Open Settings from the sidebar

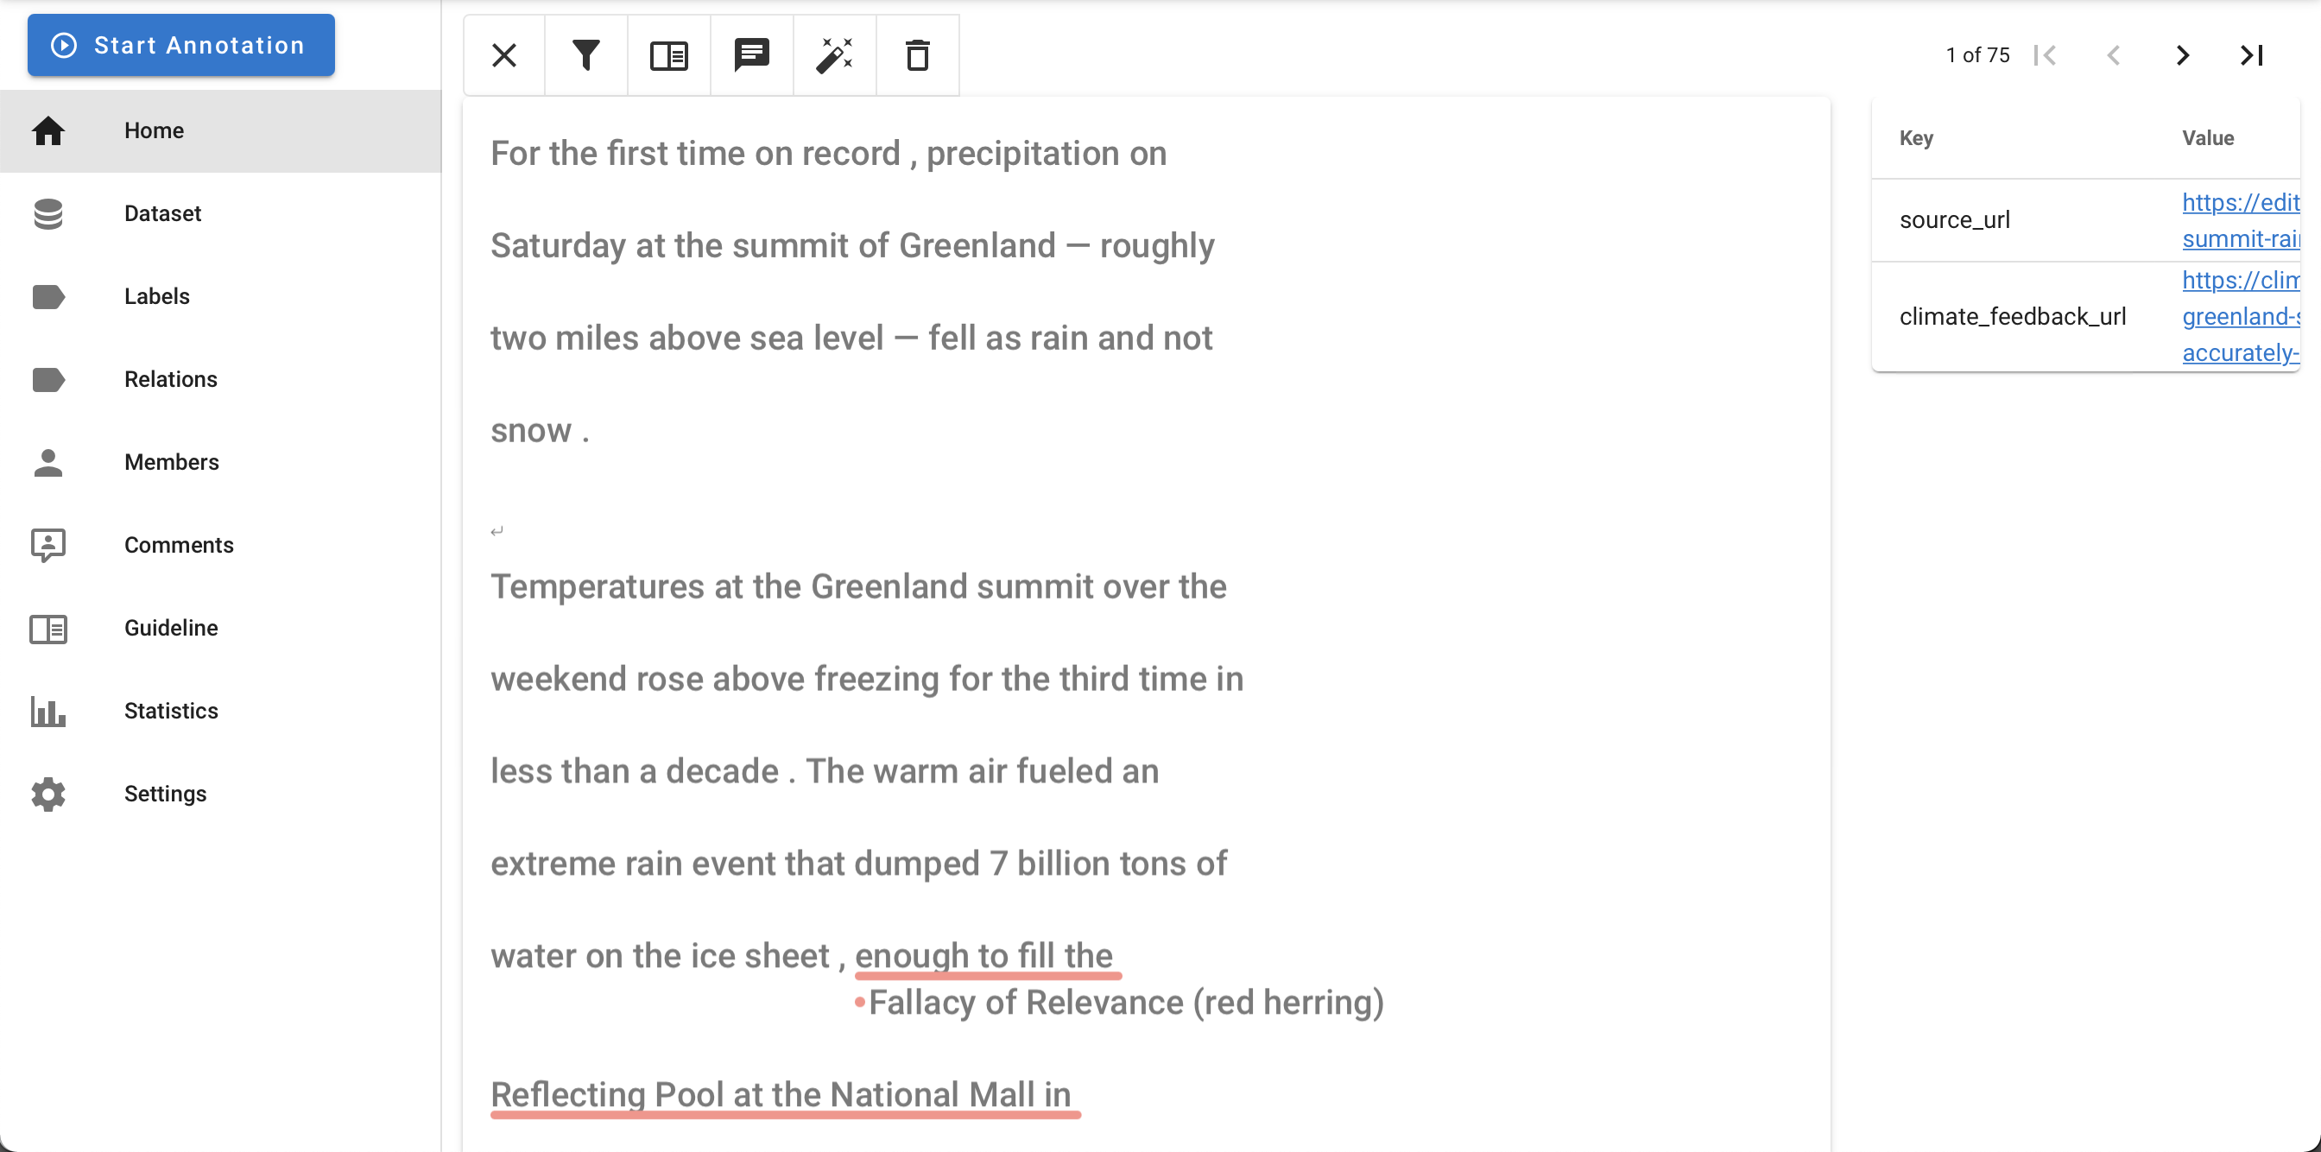pos(165,794)
